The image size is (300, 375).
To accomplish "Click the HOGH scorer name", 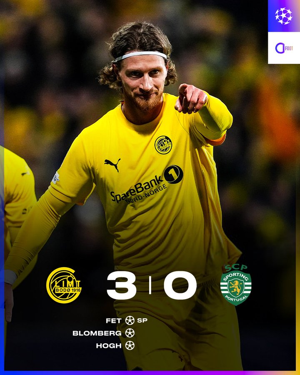I will pyautogui.click(x=109, y=345).
